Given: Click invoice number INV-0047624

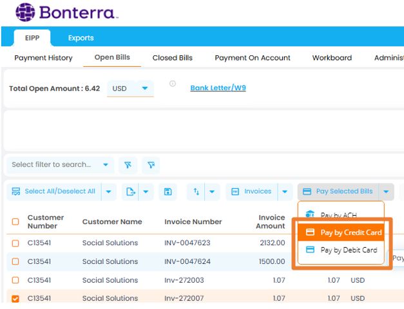Looking at the screenshot, I should [x=188, y=261].
